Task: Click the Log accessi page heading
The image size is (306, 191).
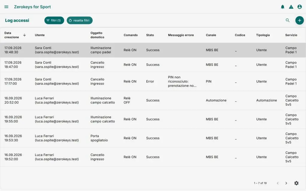Action: (17, 20)
